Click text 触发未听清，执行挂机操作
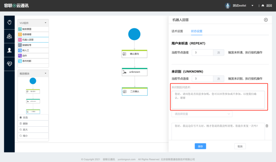Screen dimensions: 276x162 point(245,52)
